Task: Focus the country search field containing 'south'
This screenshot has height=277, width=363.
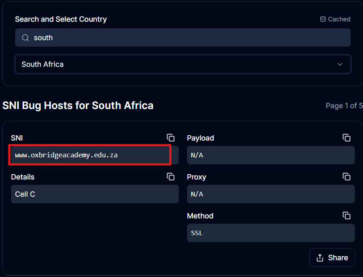Action: coord(189,38)
